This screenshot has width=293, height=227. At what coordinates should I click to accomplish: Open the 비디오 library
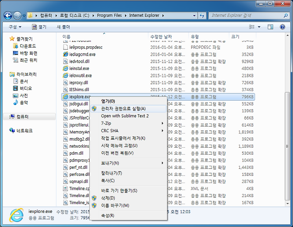pyautogui.click(x=22, y=88)
